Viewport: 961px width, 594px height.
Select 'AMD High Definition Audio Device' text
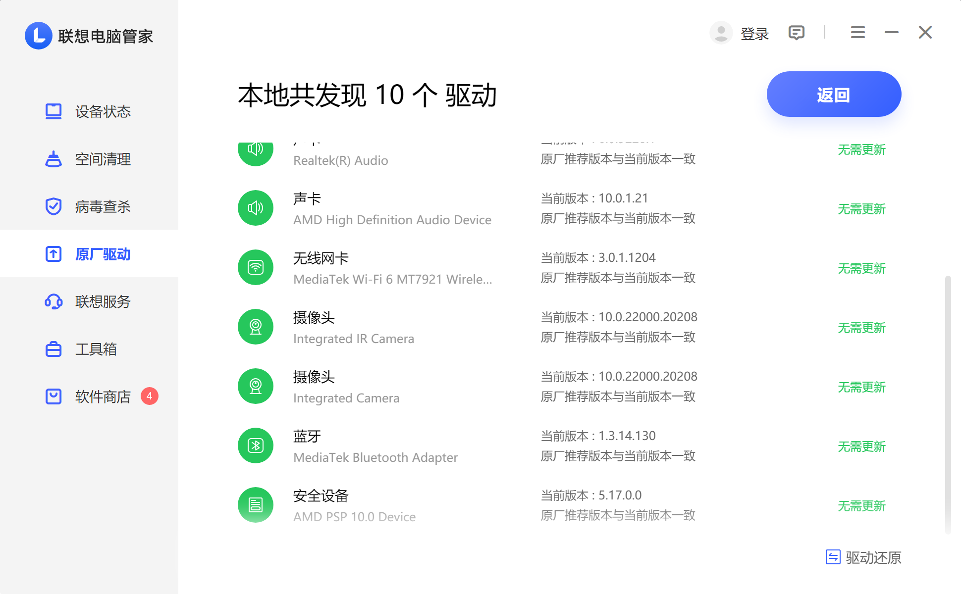(x=392, y=220)
